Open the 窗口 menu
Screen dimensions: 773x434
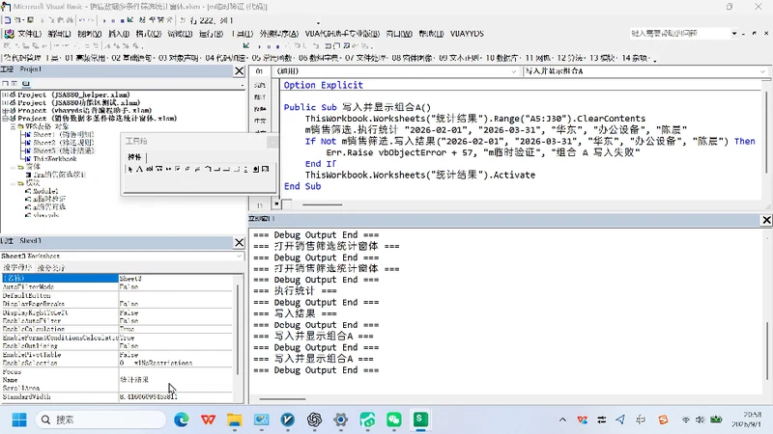tap(399, 34)
